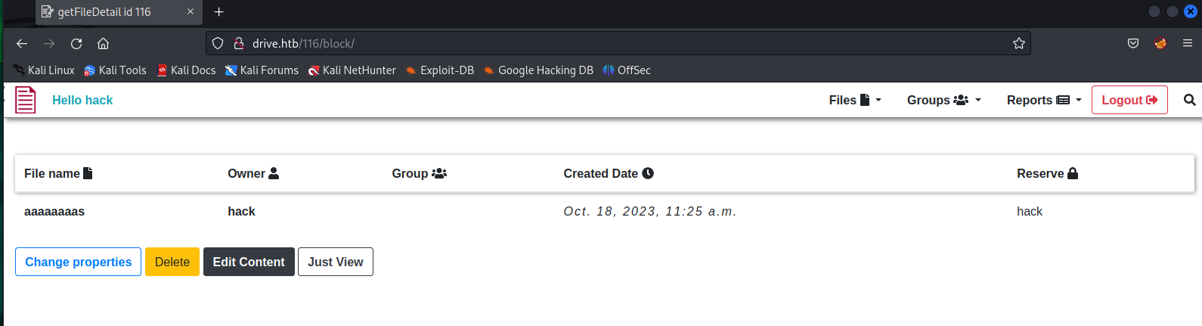Click the search magnifier icon in navbar
1202x326 pixels.
coord(1189,100)
